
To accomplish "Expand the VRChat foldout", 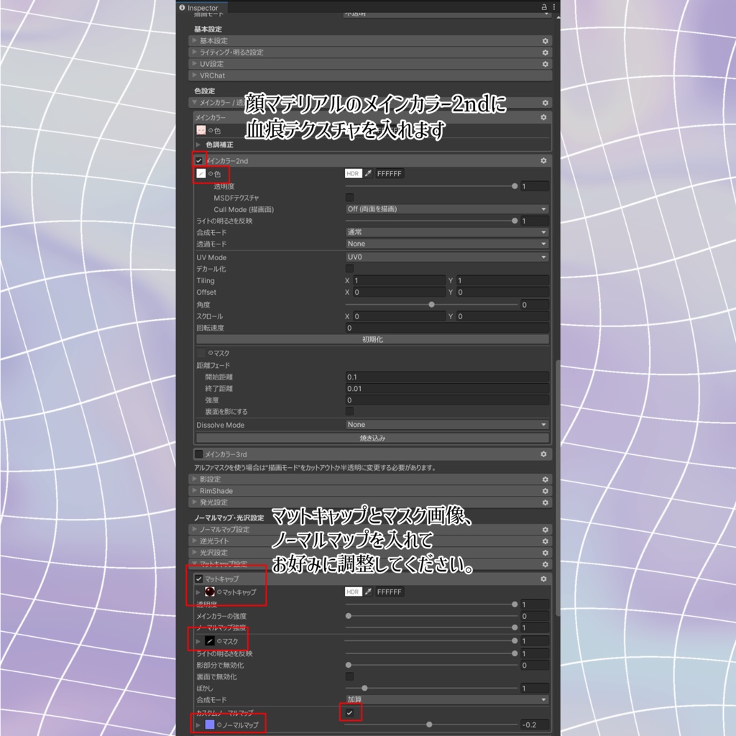I will (194, 75).
